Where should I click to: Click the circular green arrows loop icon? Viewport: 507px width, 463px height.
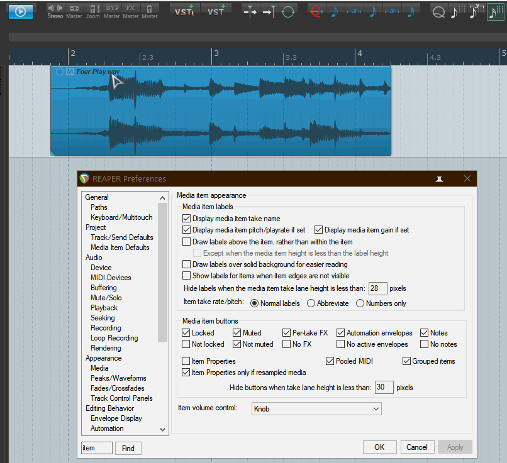click(288, 11)
